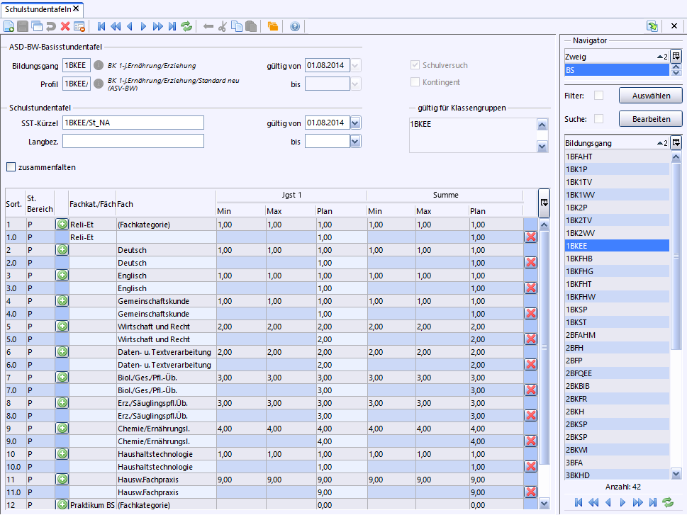Remove row 1.0 Reli-Et with its red X
687x515 pixels.
tap(531, 237)
